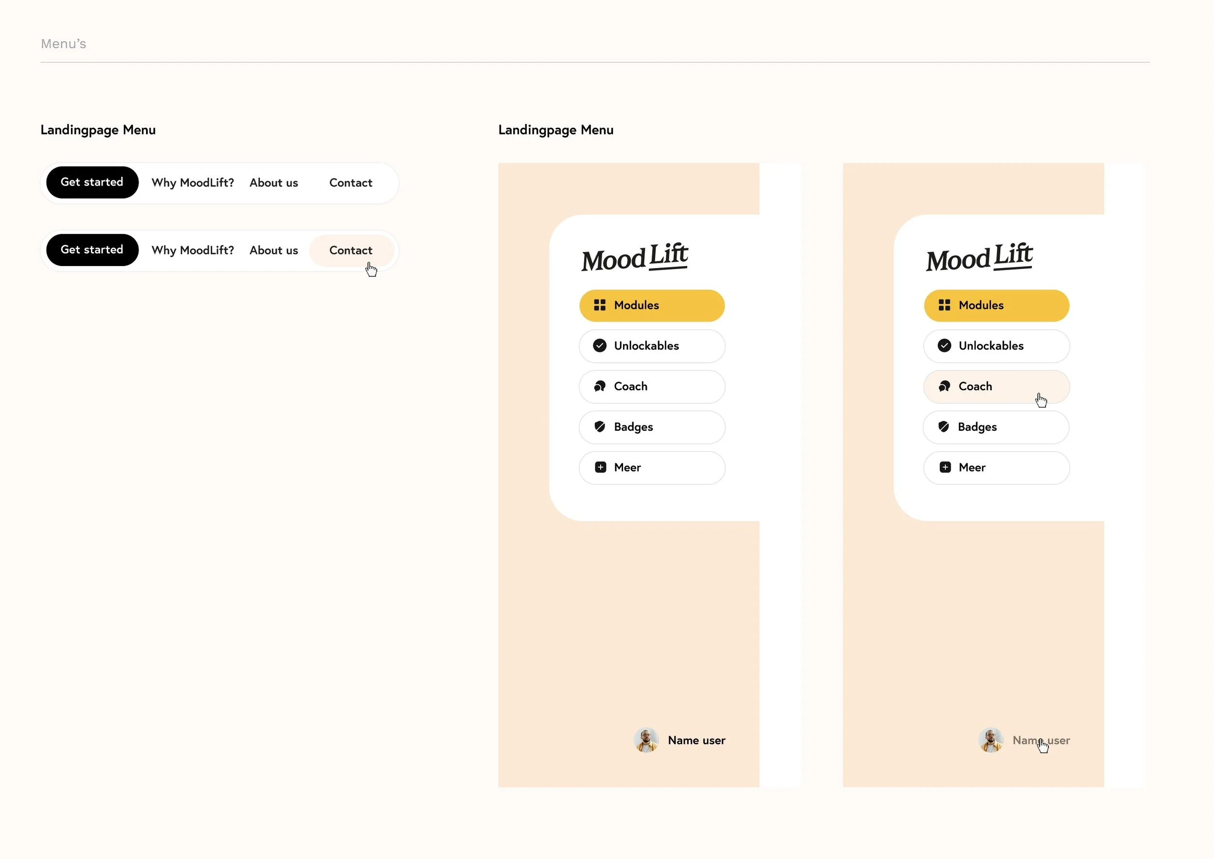Click plus icon beside Meer in left sidebar
The image size is (1214, 859).
(600, 468)
